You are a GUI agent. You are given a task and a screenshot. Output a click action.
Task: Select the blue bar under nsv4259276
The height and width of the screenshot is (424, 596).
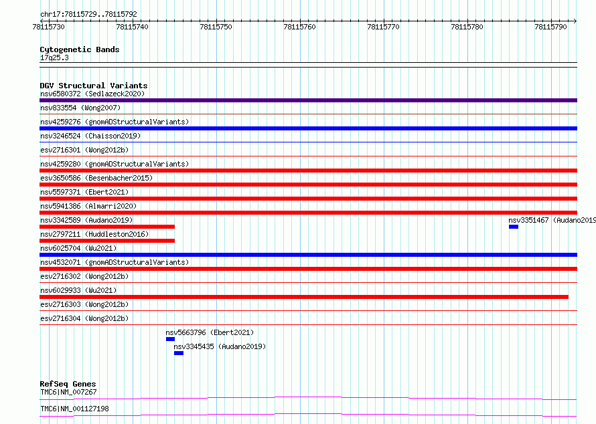(308, 128)
